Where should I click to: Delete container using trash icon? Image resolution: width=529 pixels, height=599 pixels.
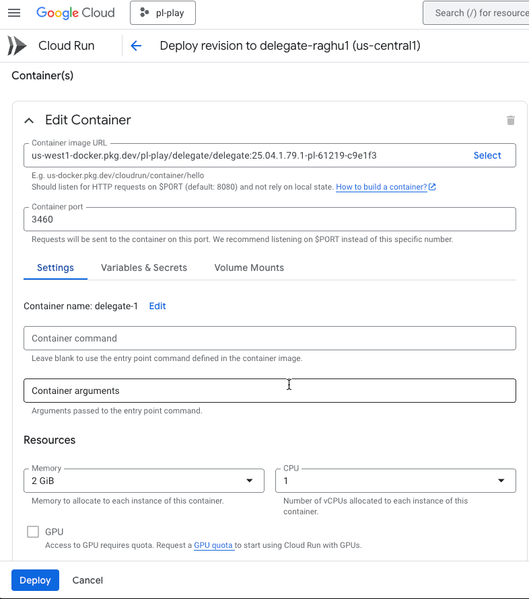click(510, 120)
